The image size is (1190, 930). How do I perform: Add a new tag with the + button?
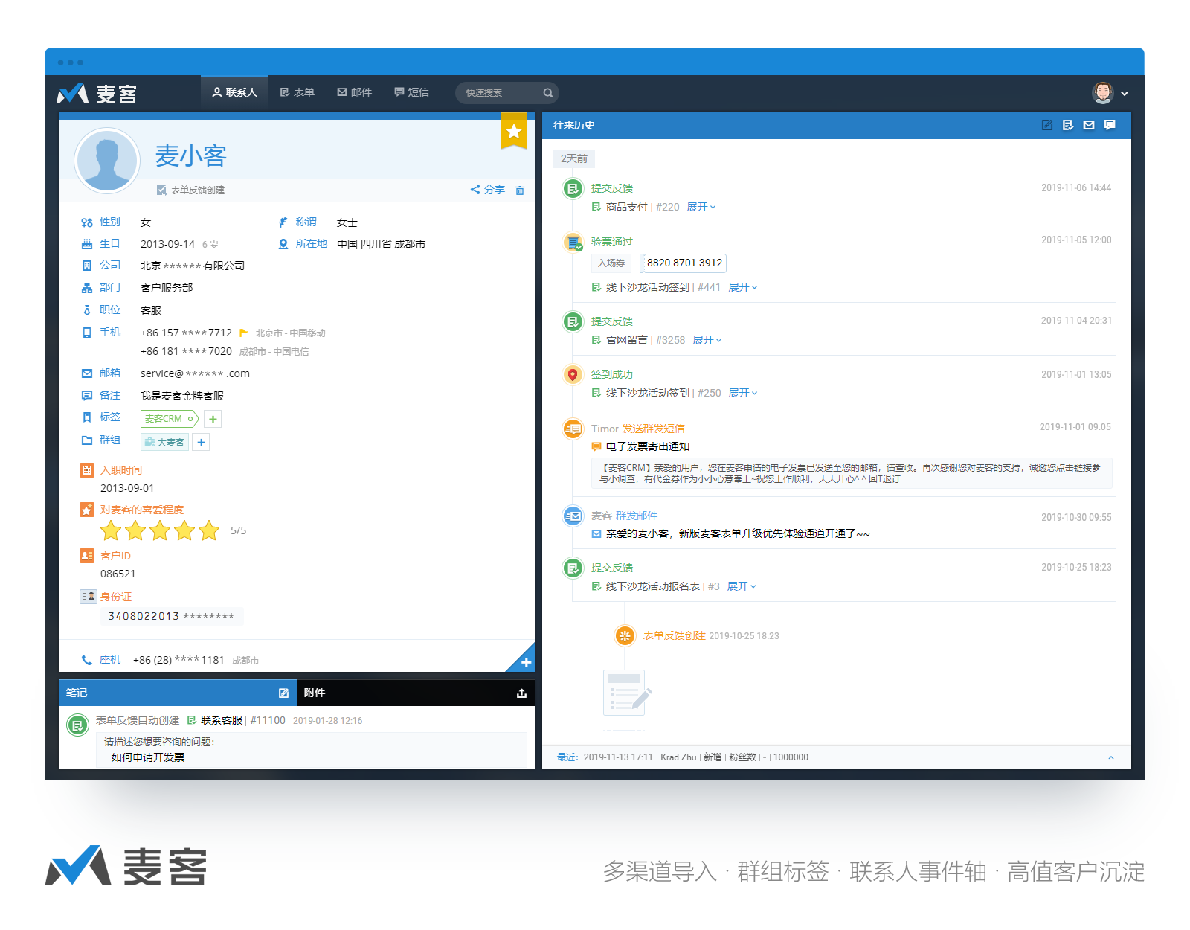(x=212, y=418)
